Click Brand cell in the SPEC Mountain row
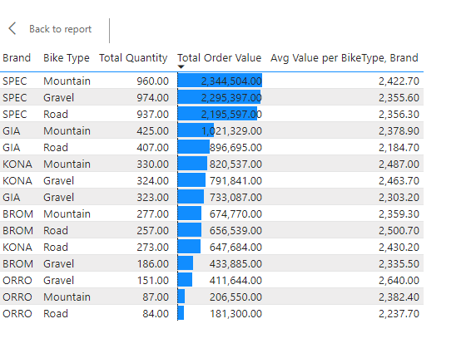The width and height of the screenshot is (476, 363). [15, 81]
